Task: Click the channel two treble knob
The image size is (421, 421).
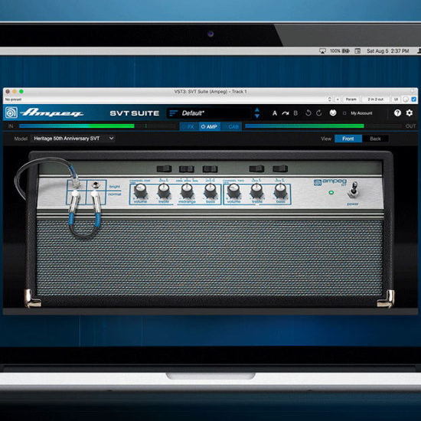Action: (256, 191)
